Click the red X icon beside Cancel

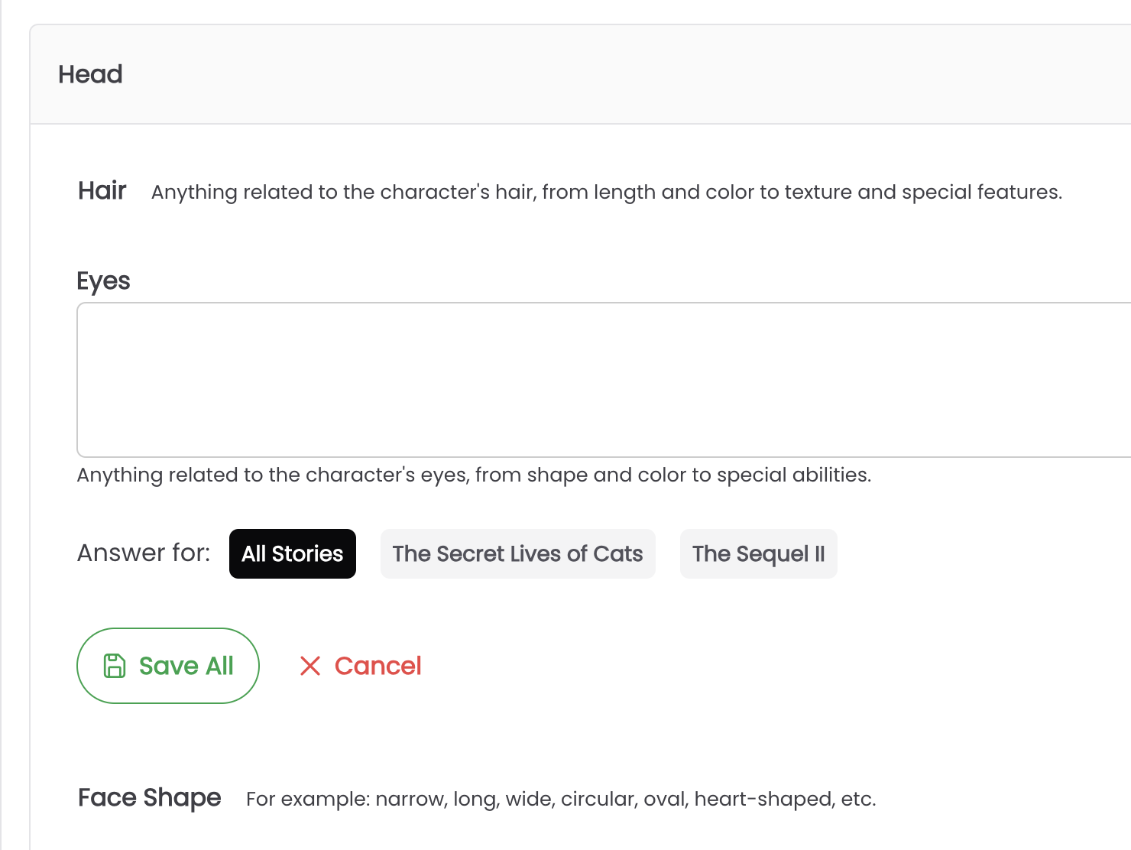[310, 666]
